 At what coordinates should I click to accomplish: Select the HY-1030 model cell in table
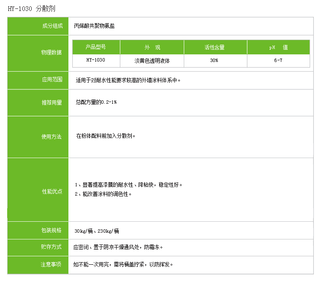click(x=96, y=60)
